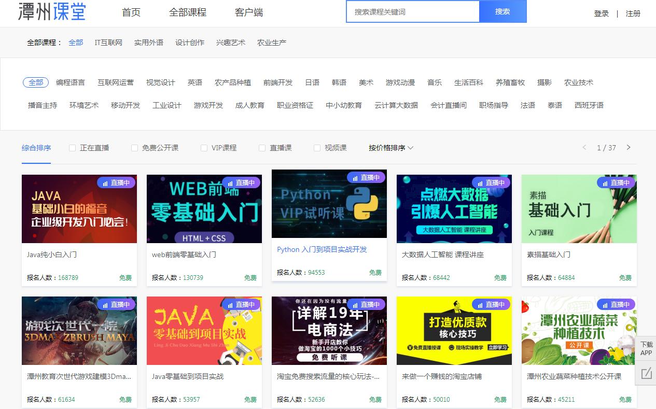This screenshot has width=656, height=409.
Task: Toggle the 视频课 filter option
Action: tap(316, 148)
